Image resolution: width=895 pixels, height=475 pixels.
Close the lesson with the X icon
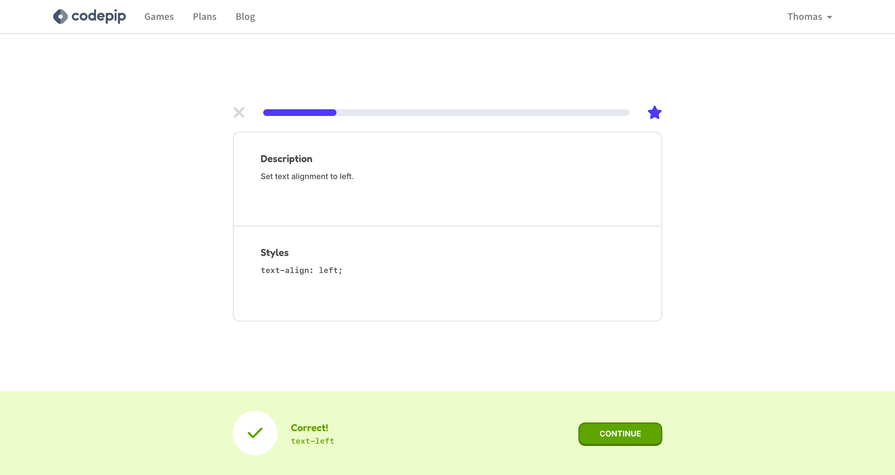coord(239,113)
